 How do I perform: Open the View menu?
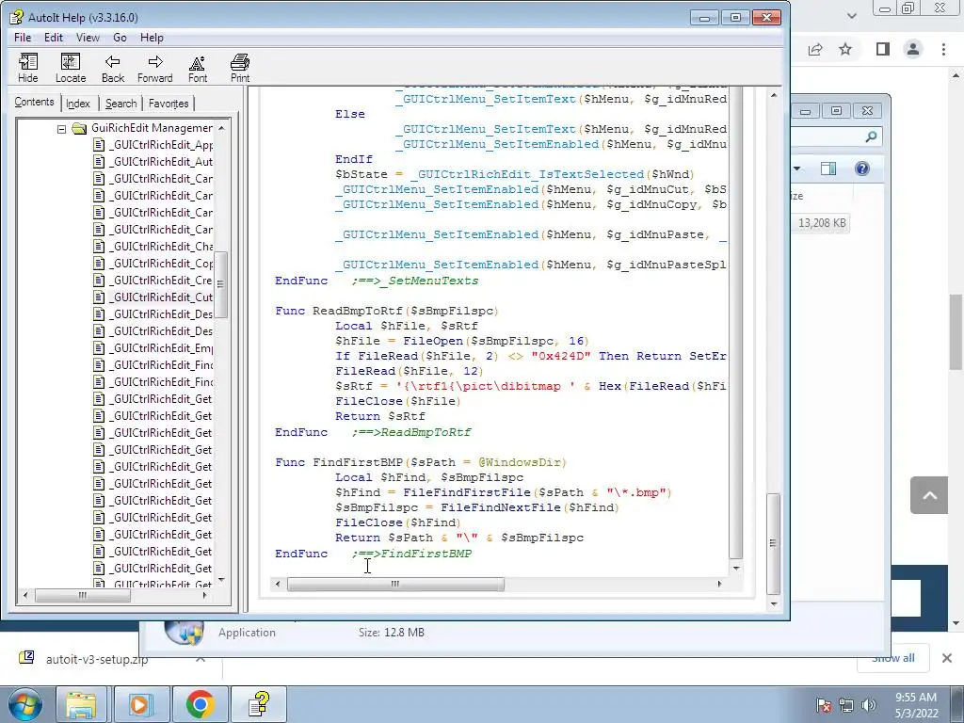pos(88,38)
